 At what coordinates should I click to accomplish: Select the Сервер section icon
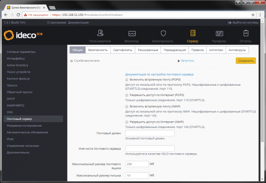(192, 34)
